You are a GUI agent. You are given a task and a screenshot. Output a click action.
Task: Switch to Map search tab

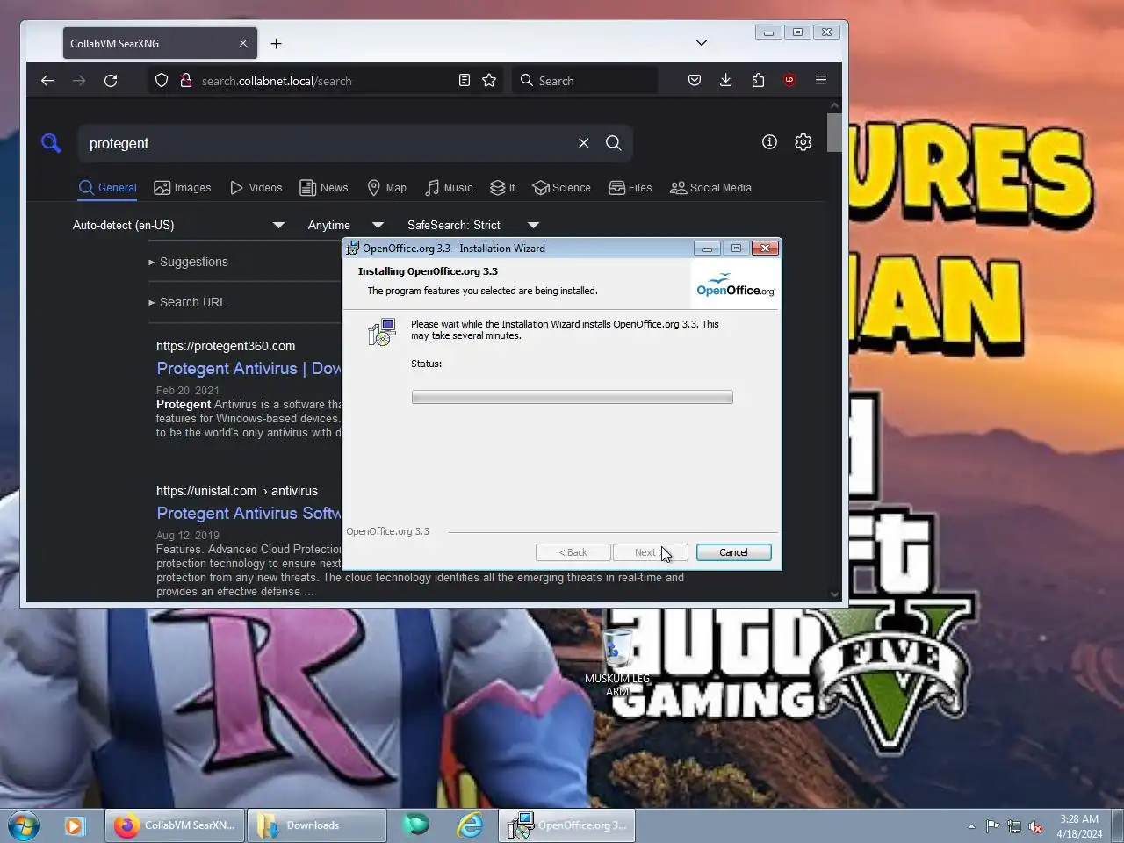386,188
